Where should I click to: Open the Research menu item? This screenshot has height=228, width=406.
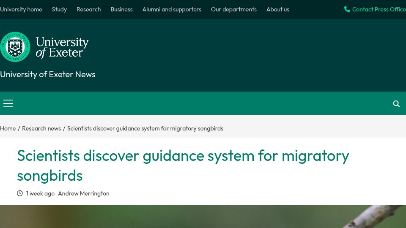88,9
